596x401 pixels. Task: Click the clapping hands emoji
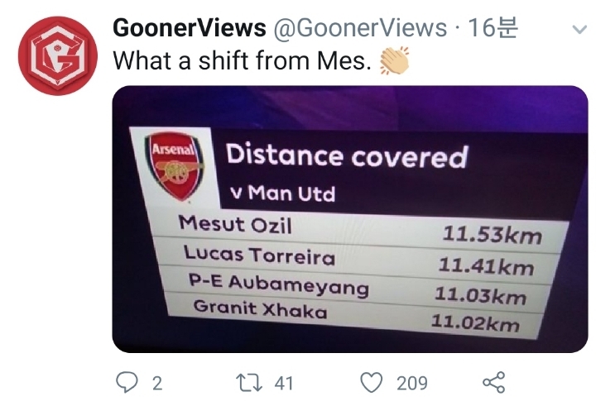[394, 60]
